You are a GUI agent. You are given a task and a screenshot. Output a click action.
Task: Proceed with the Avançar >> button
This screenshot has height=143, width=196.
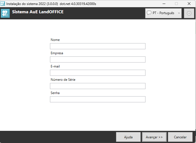tap(154, 137)
